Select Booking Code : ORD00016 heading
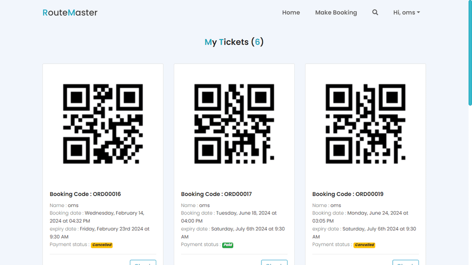 point(85,194)
